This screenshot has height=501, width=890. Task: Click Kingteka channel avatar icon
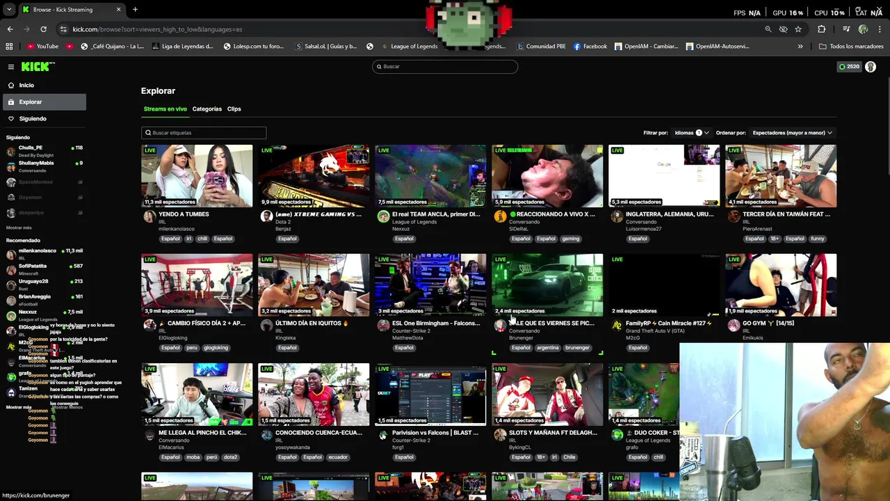266,326
